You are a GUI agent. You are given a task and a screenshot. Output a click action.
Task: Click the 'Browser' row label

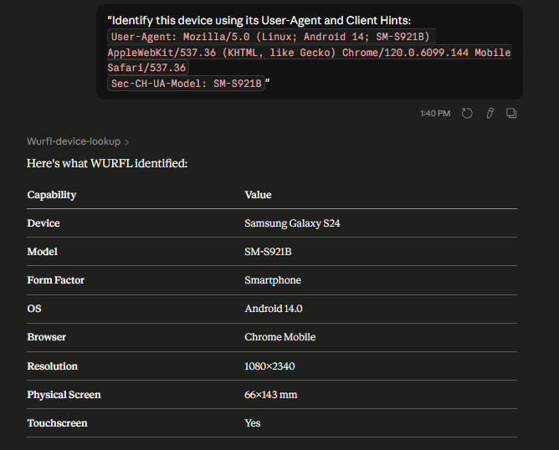[46, 337]
